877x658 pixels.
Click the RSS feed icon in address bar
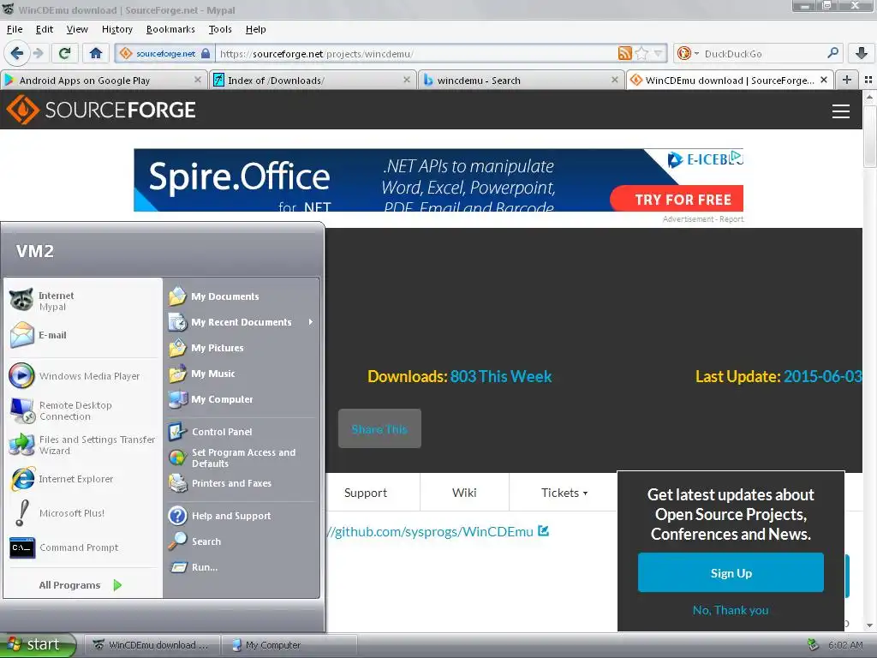tap(624, 53)
